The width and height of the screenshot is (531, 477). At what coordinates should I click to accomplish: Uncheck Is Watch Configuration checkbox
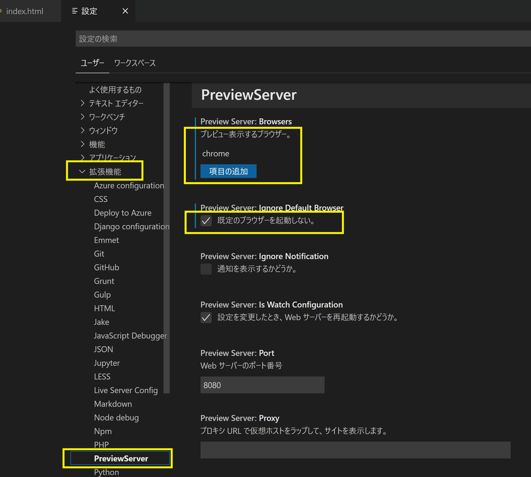206,317
